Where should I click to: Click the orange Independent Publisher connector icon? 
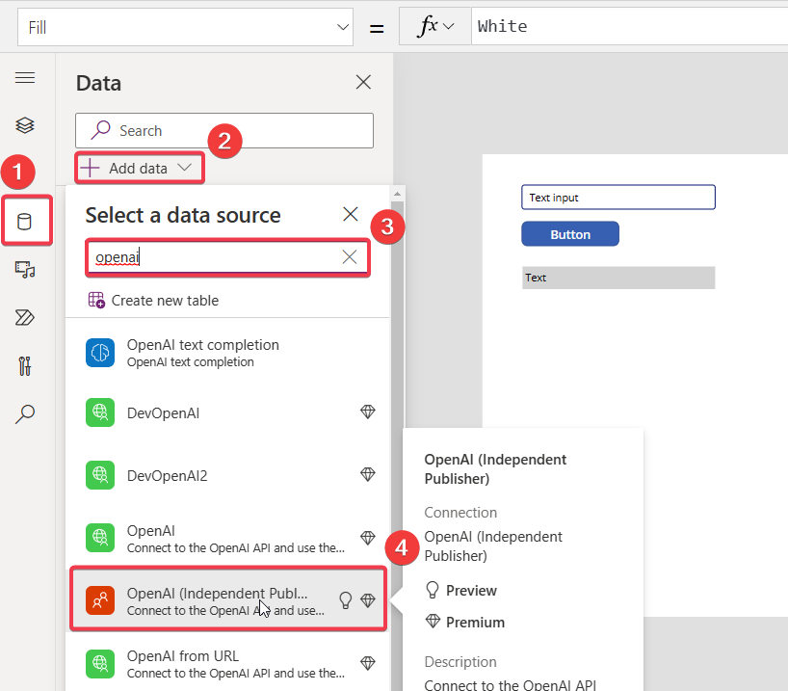point(100,600)
